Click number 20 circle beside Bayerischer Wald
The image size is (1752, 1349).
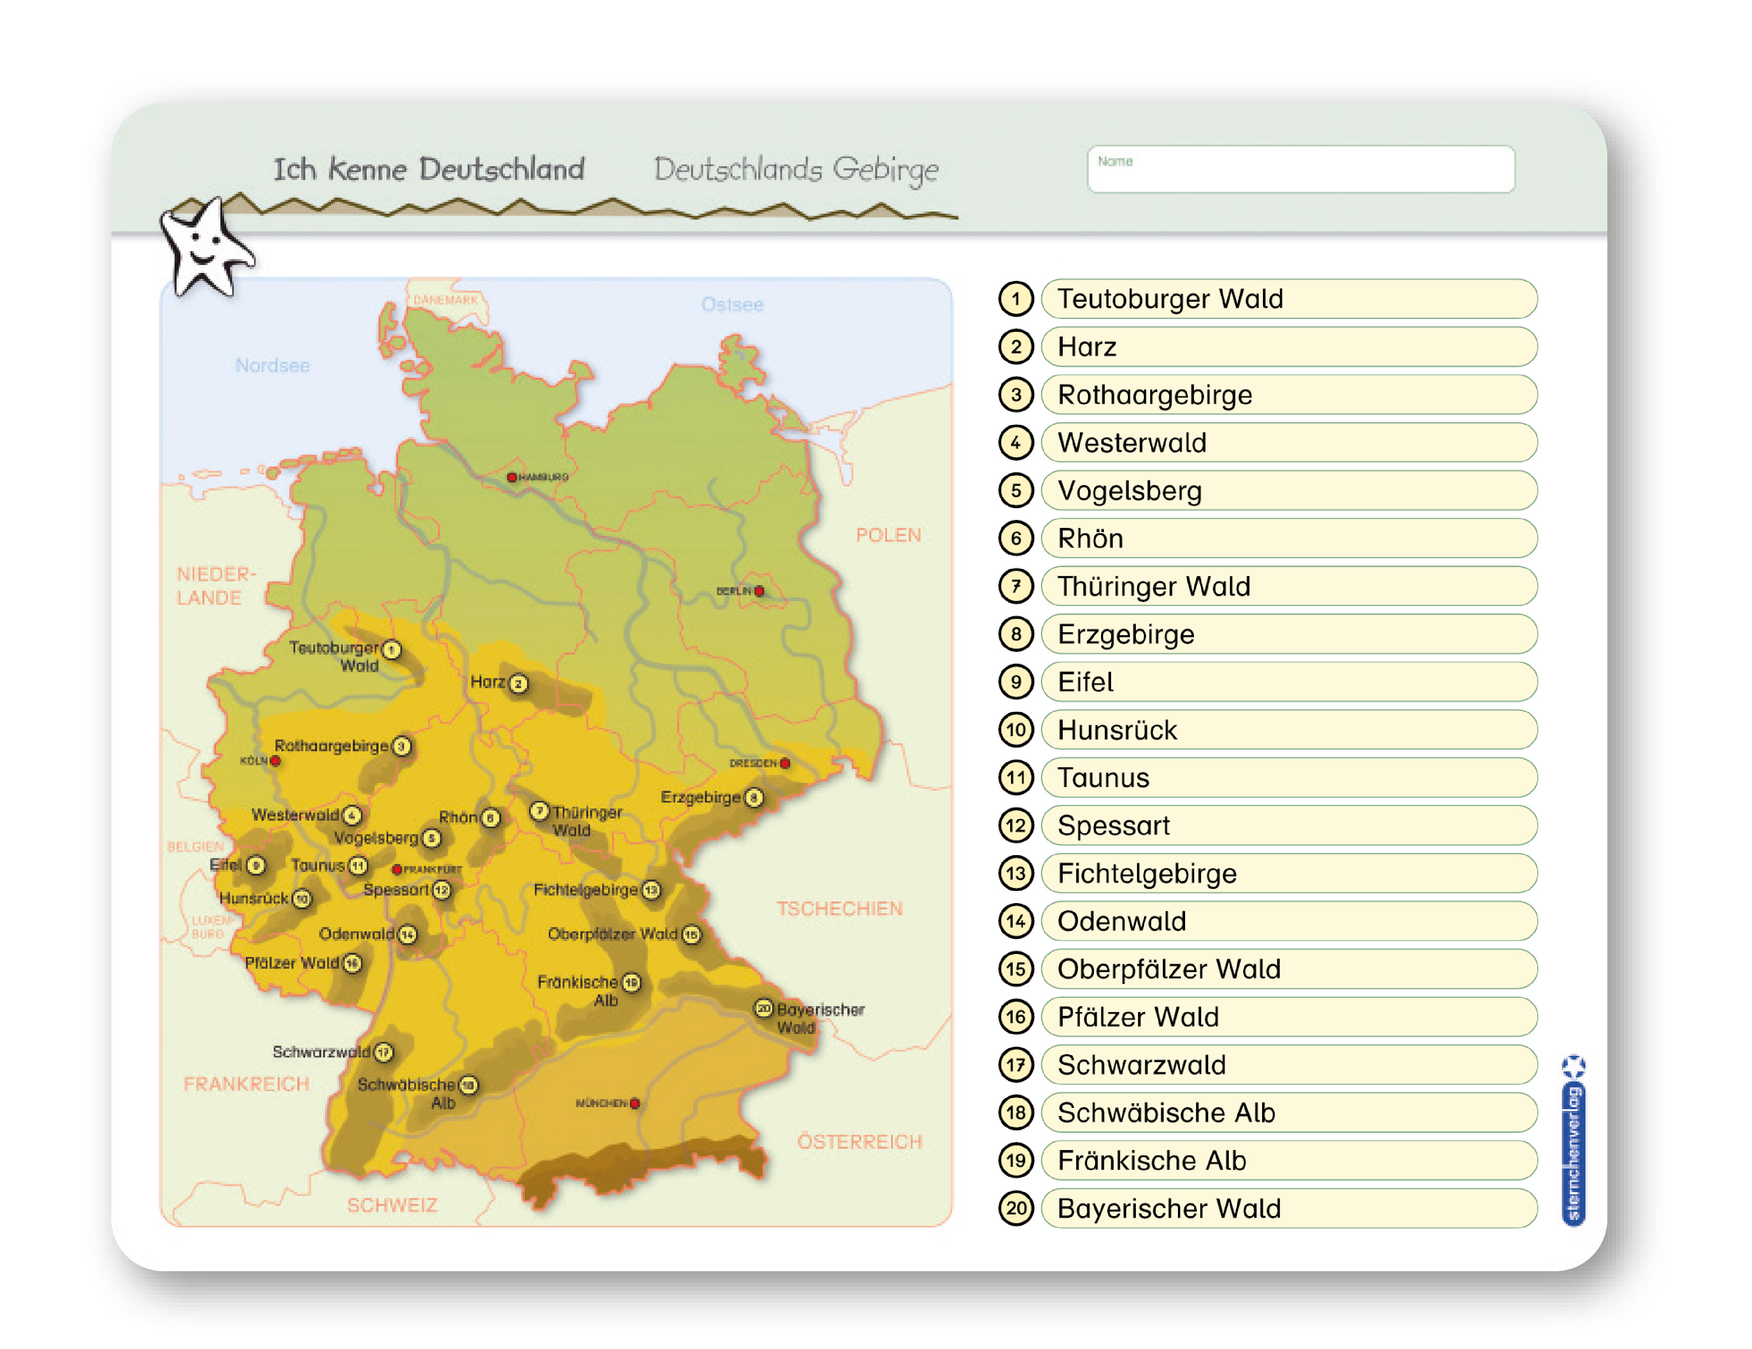coord(1016,1209)
